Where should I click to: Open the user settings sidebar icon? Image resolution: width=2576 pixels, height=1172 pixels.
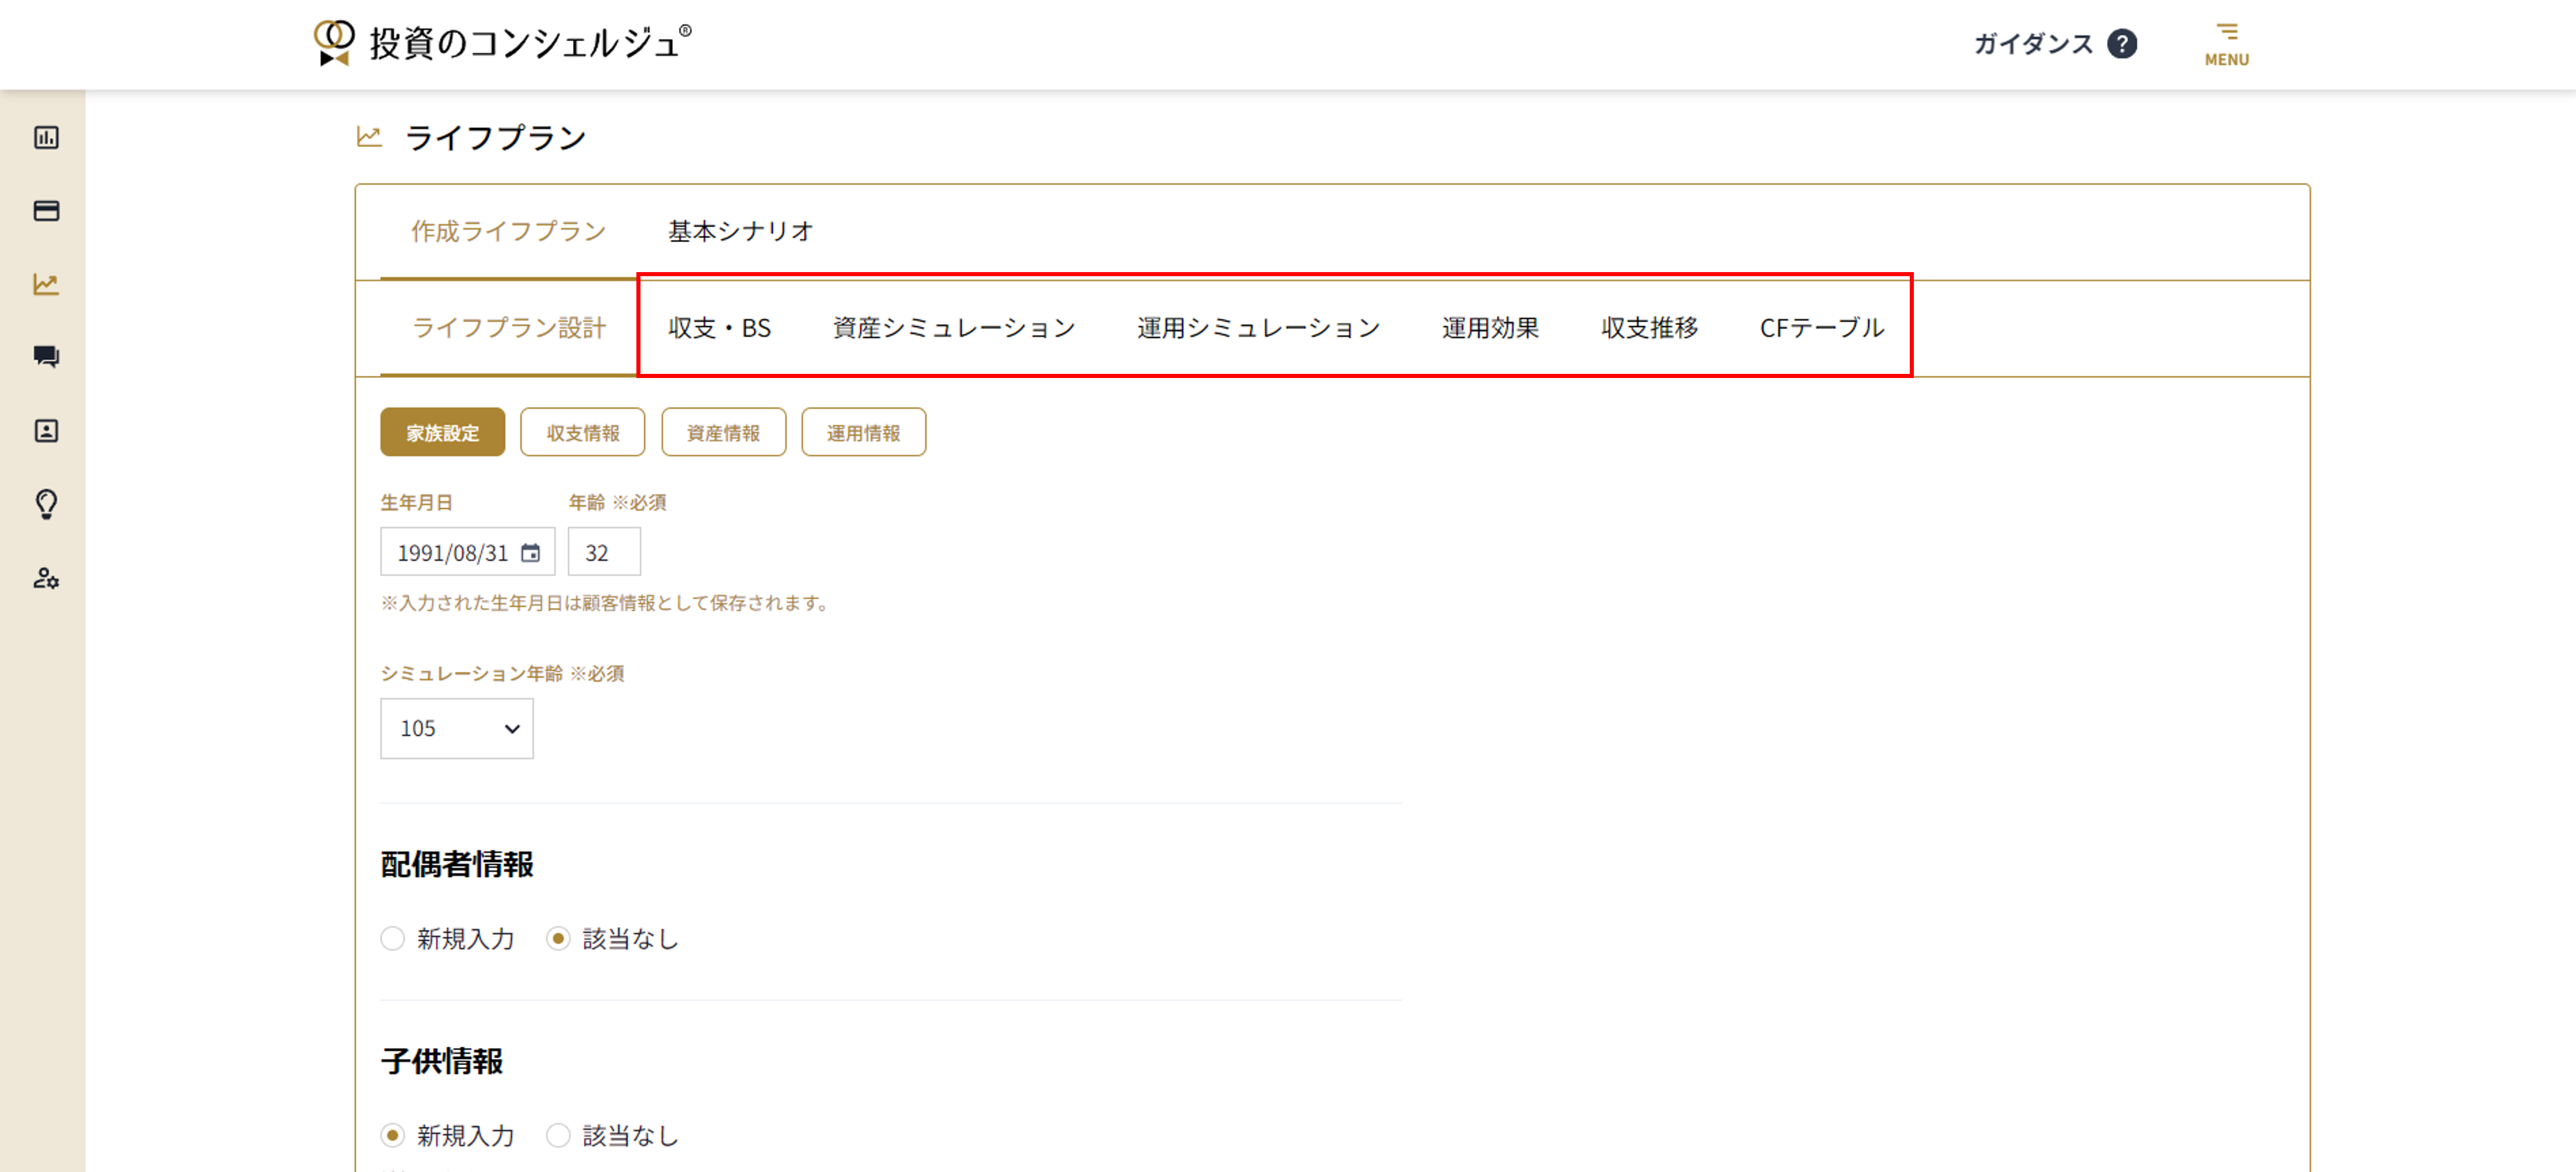pyautogui.click(x=46, y=578)
